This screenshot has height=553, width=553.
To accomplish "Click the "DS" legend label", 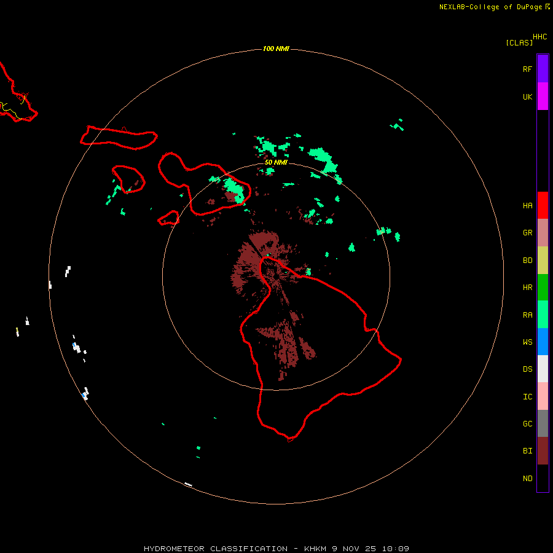I will tap(527, 369).
